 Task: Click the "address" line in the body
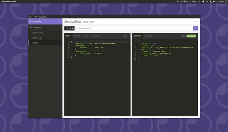point(91,47)
